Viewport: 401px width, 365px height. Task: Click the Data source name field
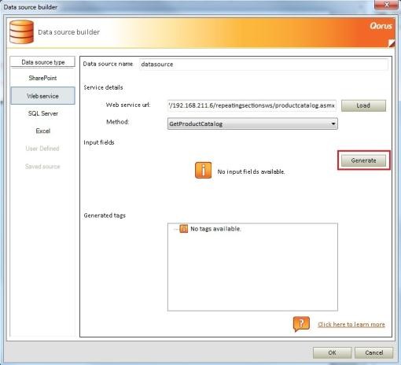click(263, 65)
